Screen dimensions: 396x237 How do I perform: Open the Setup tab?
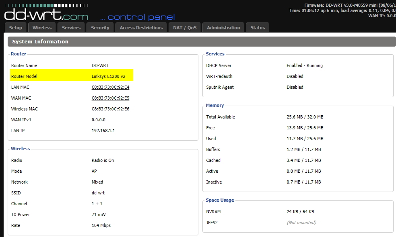(15, 28)
